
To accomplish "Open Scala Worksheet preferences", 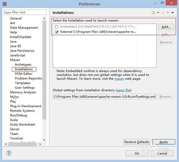I will (x=23, y=124).
